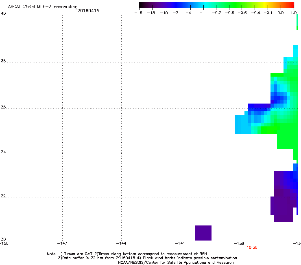Select the -10 color scale label

tap(164, 13)
